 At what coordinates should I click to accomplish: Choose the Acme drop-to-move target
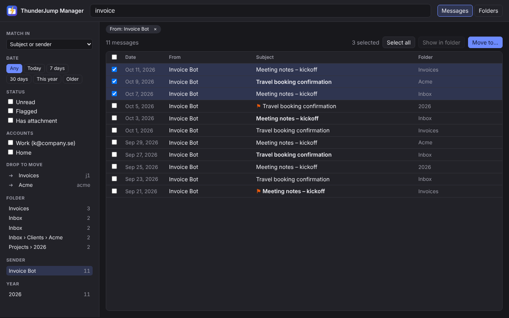coord(49,185)
